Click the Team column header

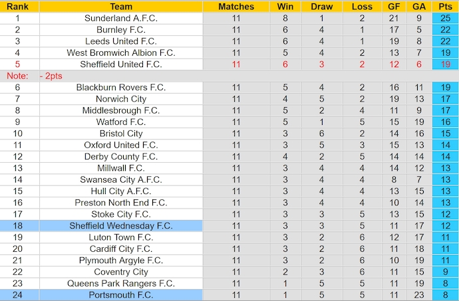(121, 7)
